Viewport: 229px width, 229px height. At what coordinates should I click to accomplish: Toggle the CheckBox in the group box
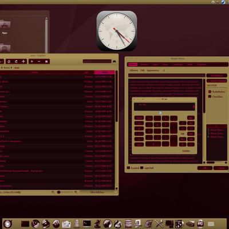tap(215, 97)
